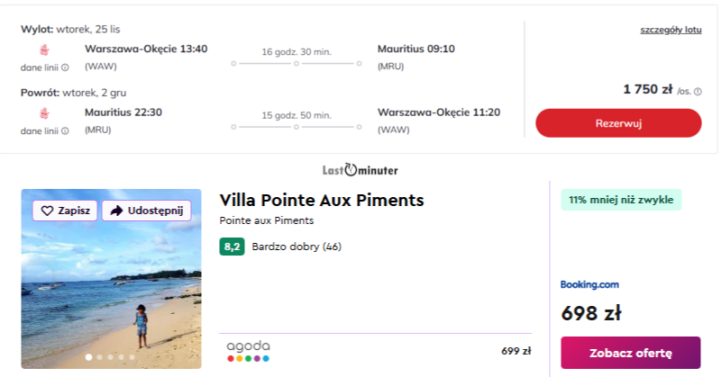Save the villa with the heart Zapisz button
Viewport: 721px width, 377px height.
[66, 211]
